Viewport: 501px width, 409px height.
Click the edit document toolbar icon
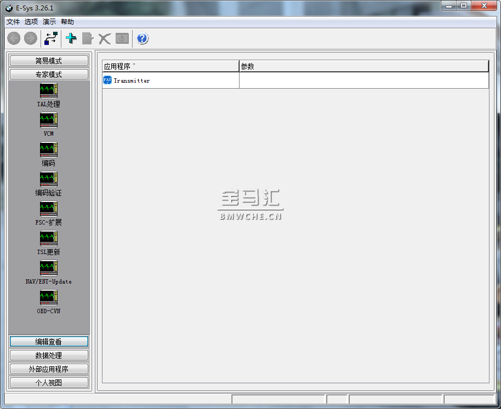(x=88, y=39)
